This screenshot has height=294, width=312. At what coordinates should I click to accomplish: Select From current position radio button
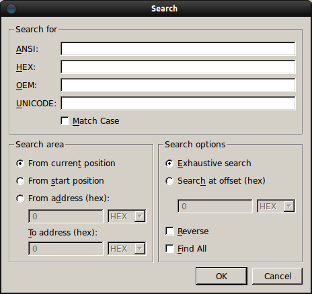tap(20, 163)
